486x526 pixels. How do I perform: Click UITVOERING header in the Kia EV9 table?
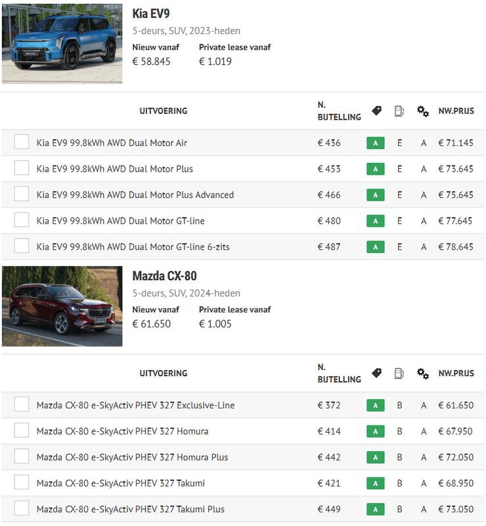164,111
